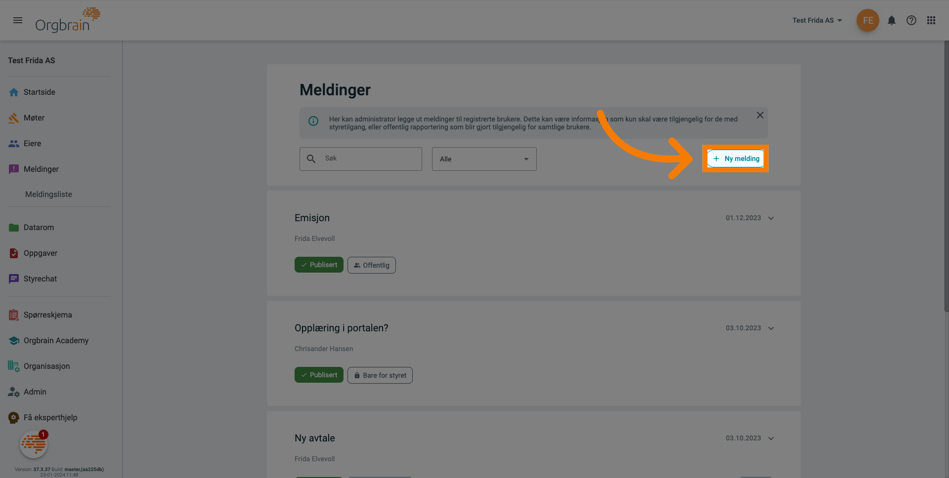Click the page vertical scrollbar
This screenshot has height=478, width=949.
[x=946, y=178]
